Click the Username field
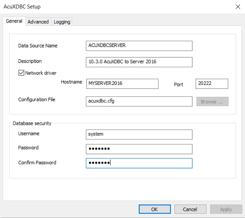 coord(139,134)
